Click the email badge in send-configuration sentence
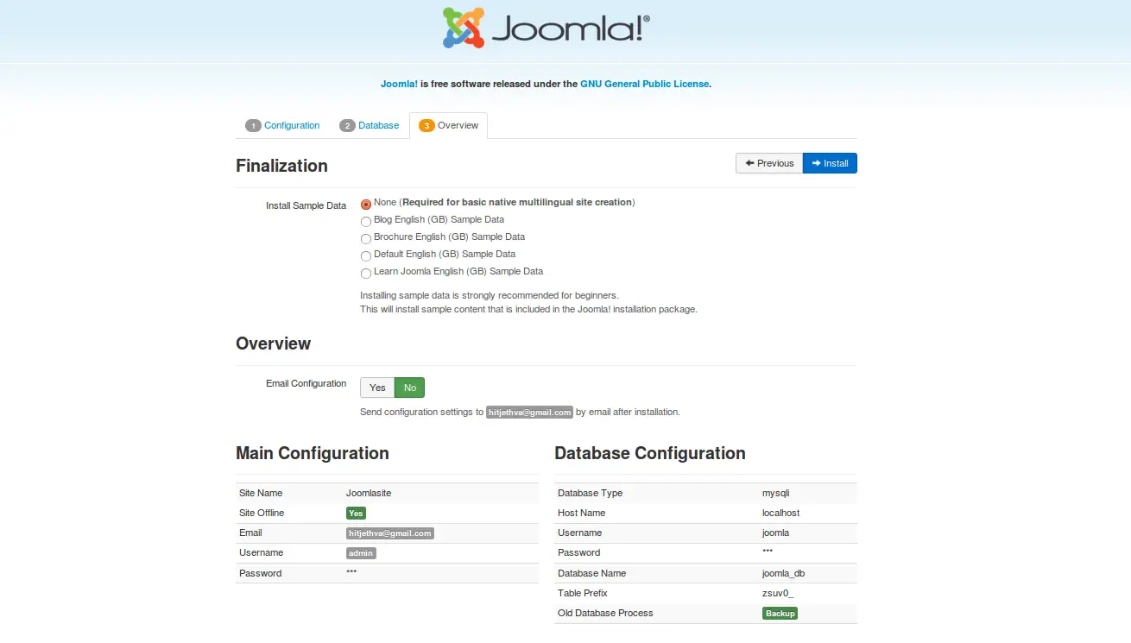This screenshot has height=643, width=1131. tap(529, 413)
